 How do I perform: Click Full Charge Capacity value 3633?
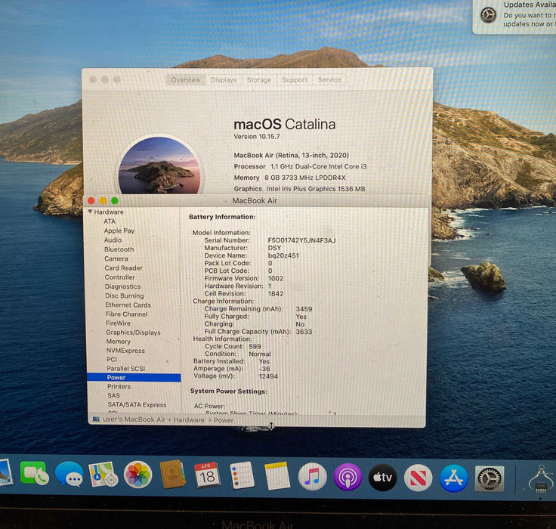click(x=304, y=332)
